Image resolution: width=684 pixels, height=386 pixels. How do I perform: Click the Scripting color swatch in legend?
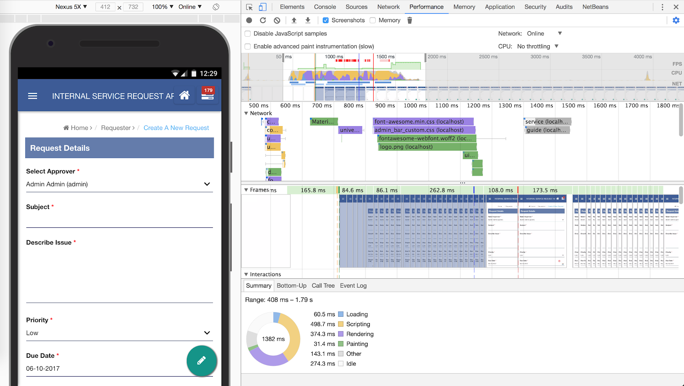coord(341,324)
